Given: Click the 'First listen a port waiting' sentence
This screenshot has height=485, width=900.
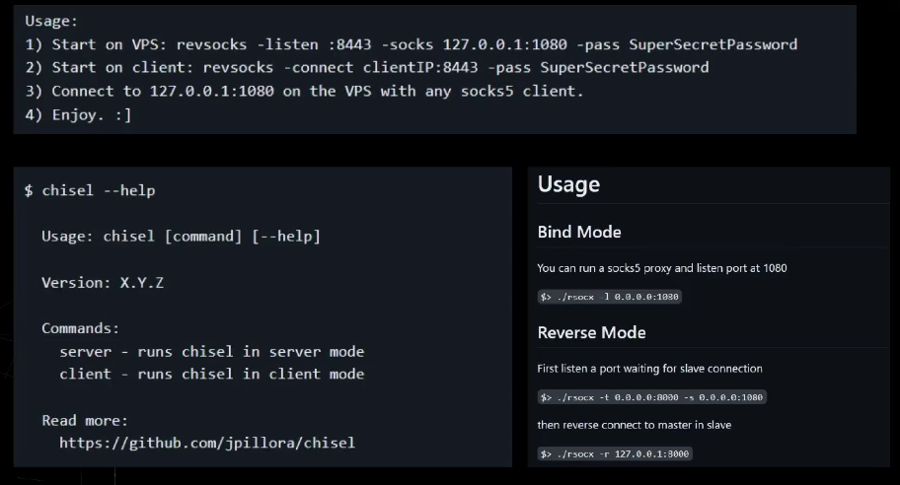Looking at the screenshot, I should 649,369.
